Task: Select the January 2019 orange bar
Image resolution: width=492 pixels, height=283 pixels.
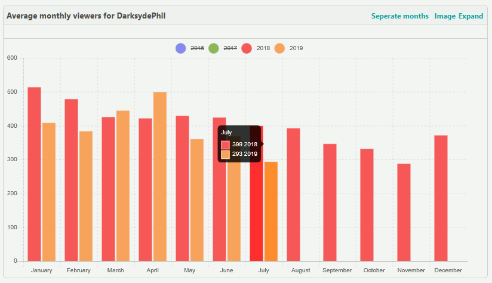Action: [x=49, y=192]
